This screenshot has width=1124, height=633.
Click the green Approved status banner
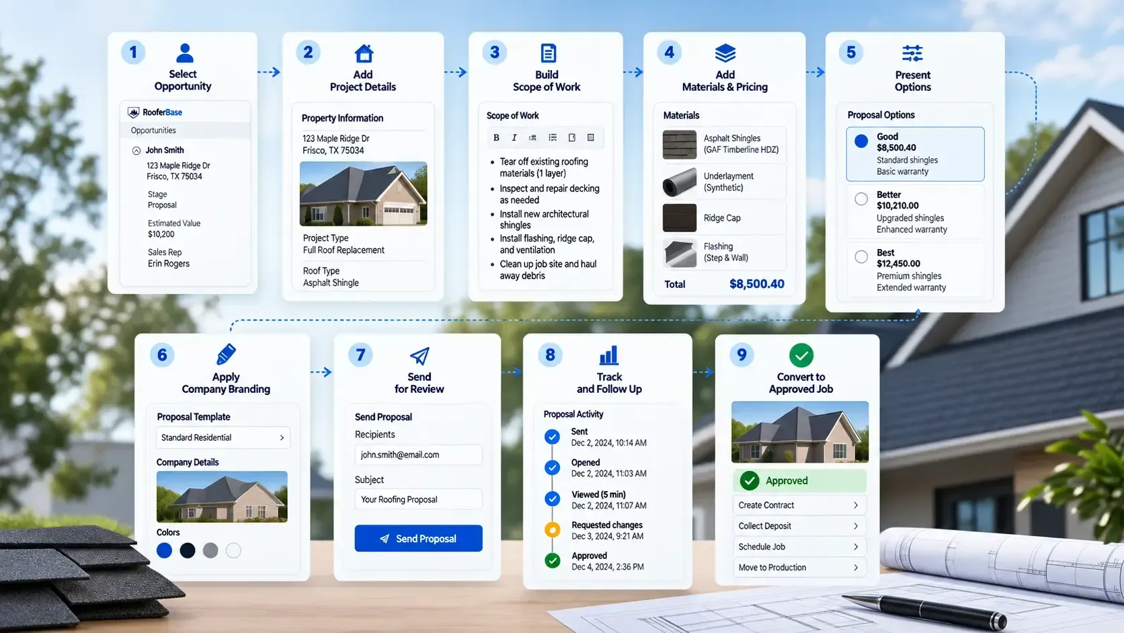click(x=799, y=480)
